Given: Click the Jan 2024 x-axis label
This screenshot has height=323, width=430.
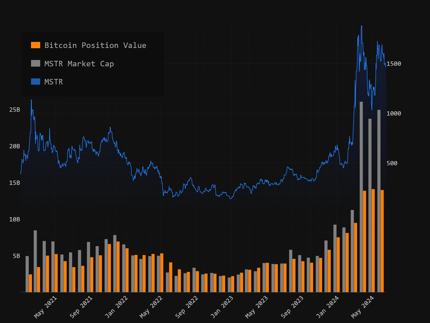Looking at the screenshot, I should [327, 307].
